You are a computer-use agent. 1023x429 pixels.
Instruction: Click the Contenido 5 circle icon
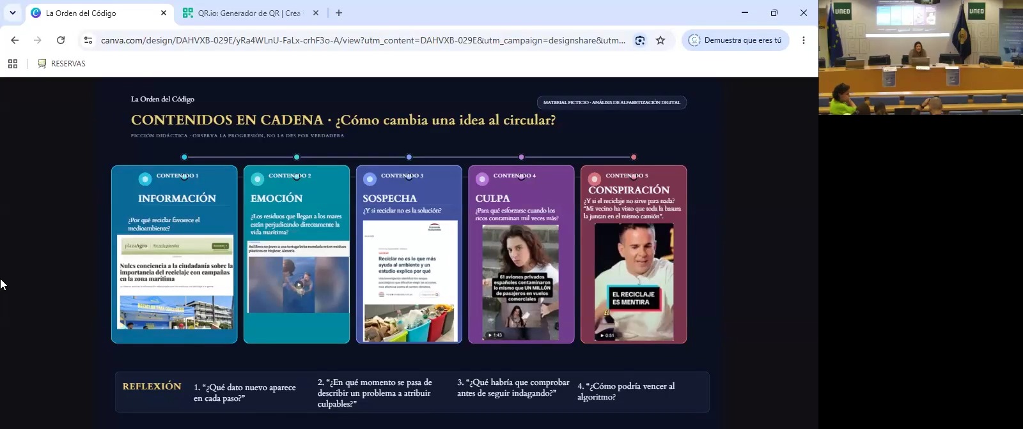(x=595, y=179)
